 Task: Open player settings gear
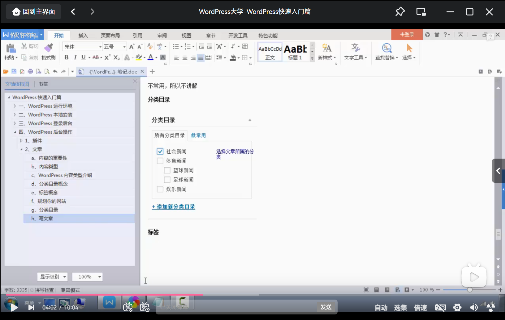click(x=457, y=307)
